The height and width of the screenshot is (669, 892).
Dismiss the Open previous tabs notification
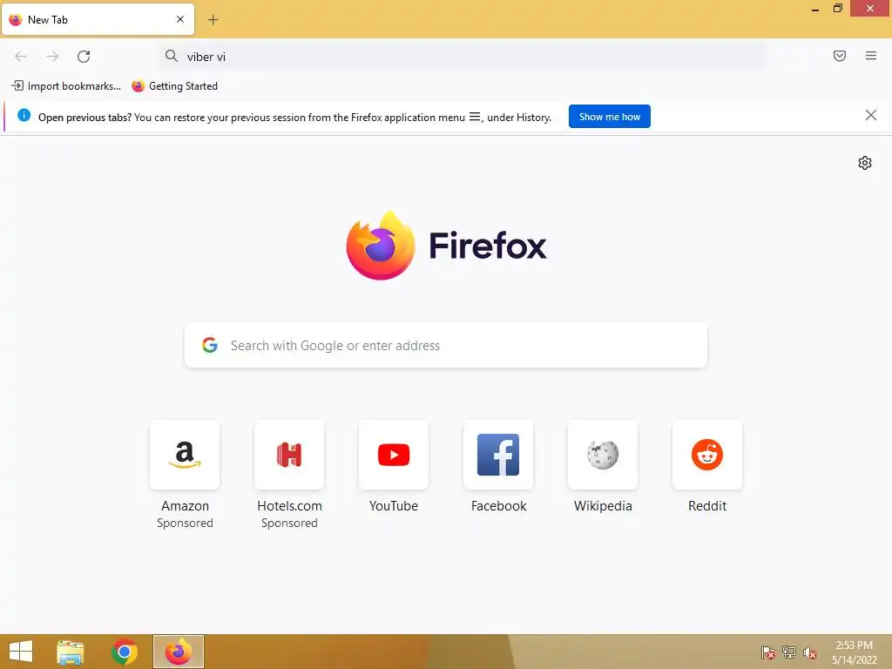(x=870, y=116)
